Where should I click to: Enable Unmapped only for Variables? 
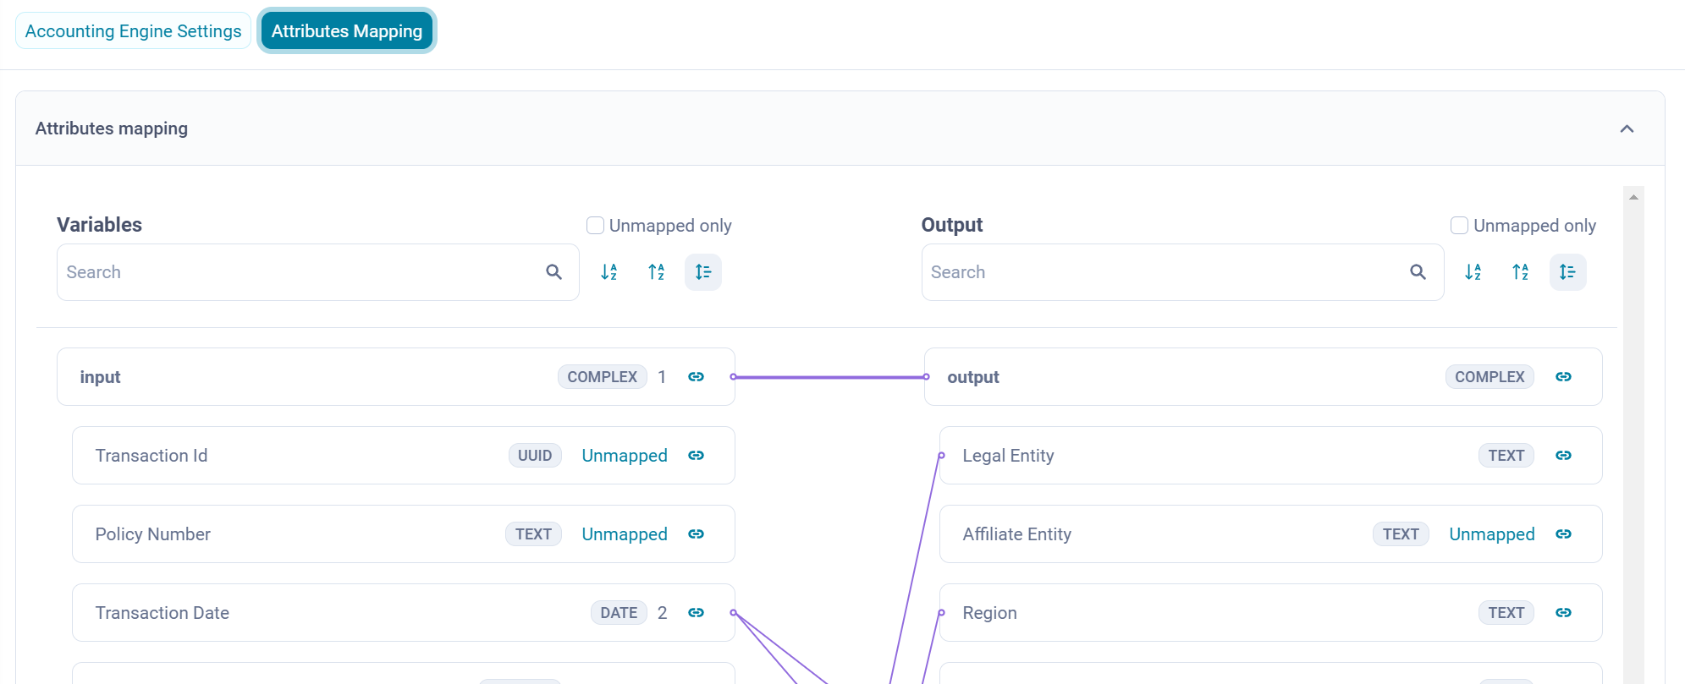596,226
